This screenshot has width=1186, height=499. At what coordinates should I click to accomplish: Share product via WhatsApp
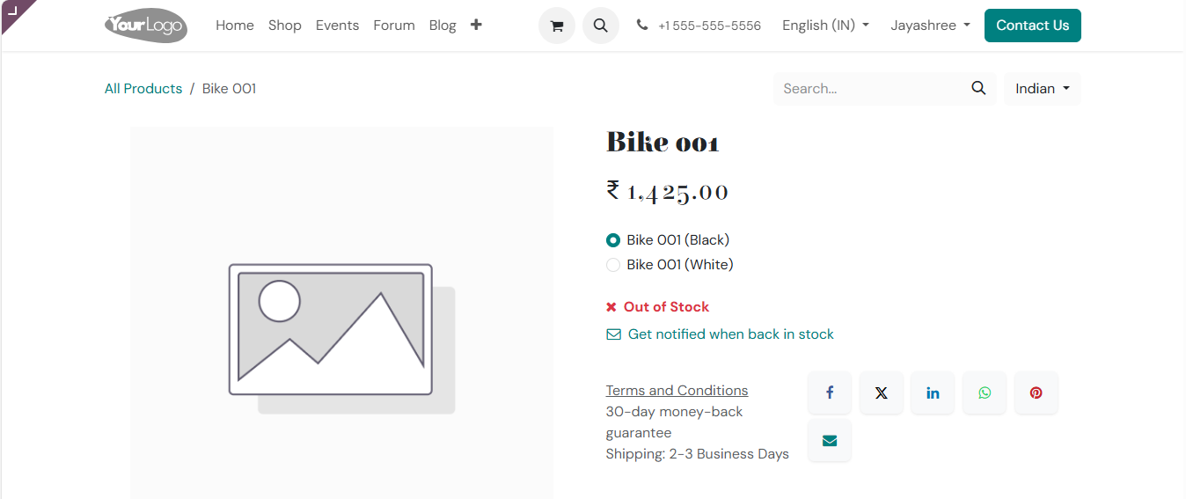[985, 393]
